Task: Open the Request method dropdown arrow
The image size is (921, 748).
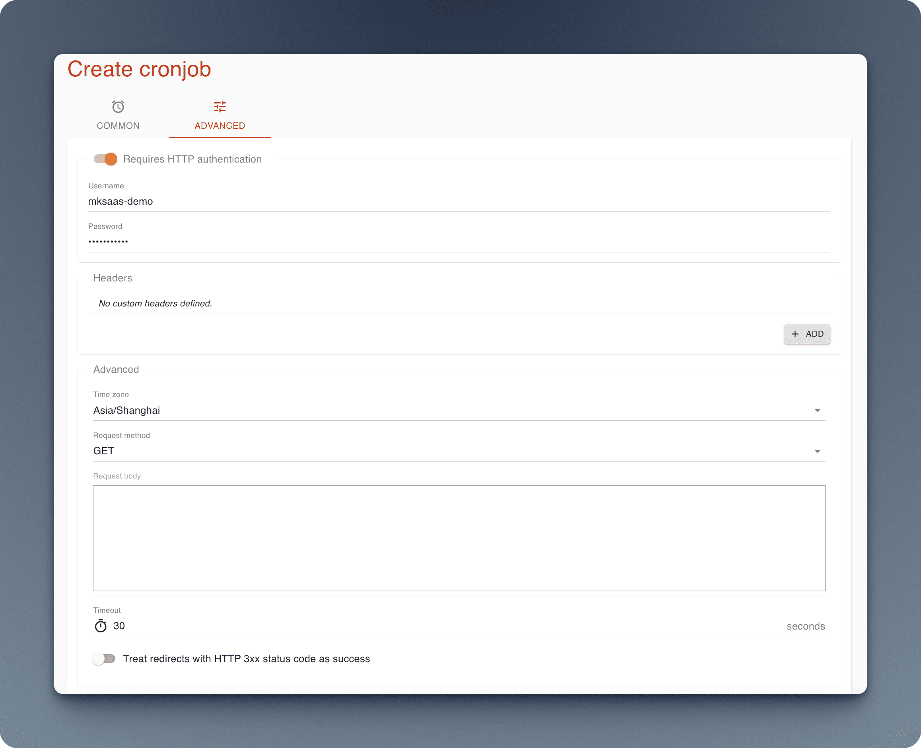Action: tap(817, 451)
